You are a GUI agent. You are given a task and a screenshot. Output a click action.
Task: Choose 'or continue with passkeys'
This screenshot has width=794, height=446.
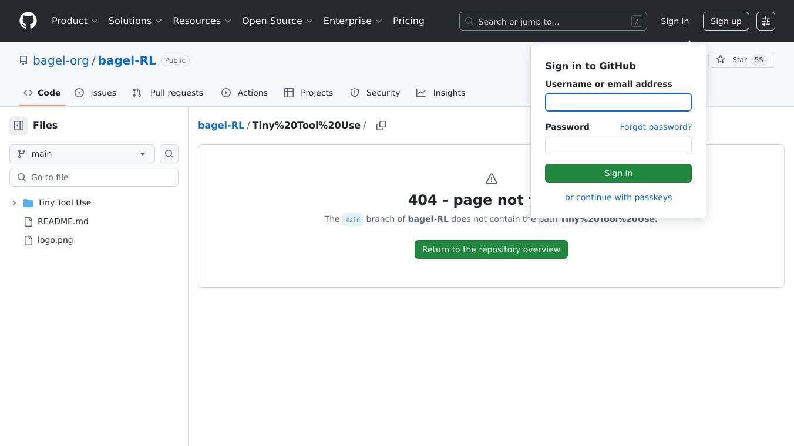point(618,197)
